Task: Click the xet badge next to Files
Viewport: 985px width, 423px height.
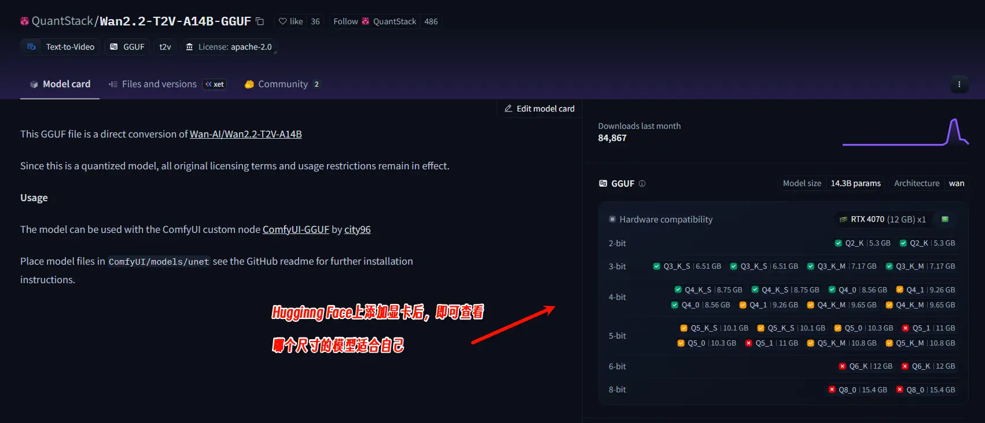Action: 215,84
